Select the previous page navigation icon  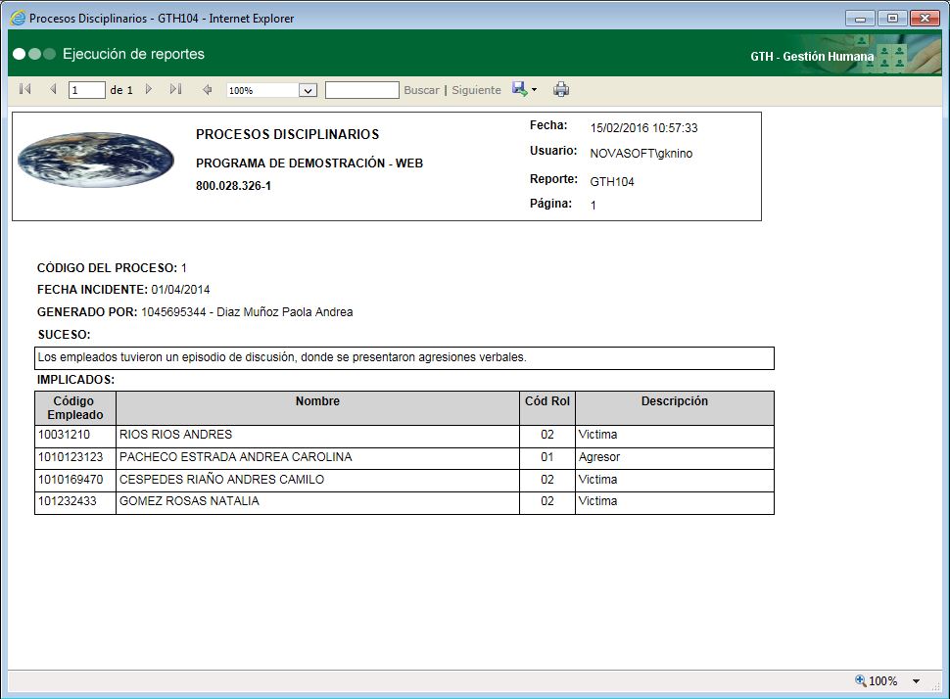(52, 89)
